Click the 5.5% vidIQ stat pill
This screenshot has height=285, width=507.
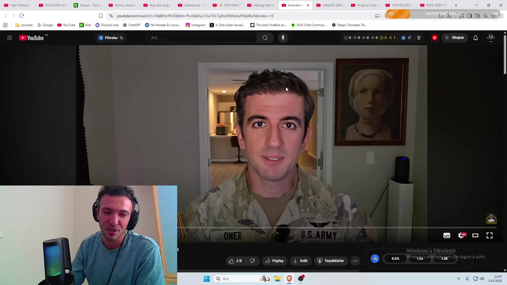pyautogui.click(x=395, y=258)
